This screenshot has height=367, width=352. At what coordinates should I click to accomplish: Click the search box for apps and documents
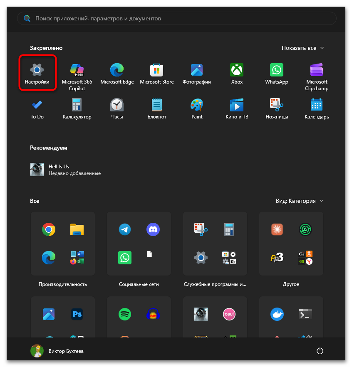click(x=177, y=18)
